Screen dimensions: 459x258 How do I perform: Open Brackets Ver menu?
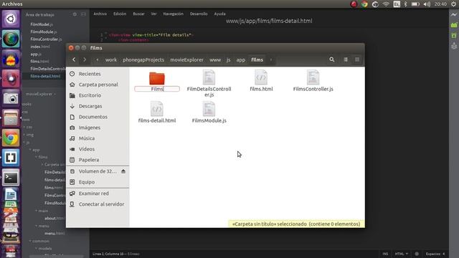point(154,14)
